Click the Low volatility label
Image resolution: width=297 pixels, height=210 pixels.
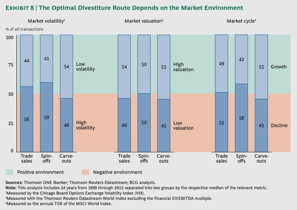click(x=85, y=67)
